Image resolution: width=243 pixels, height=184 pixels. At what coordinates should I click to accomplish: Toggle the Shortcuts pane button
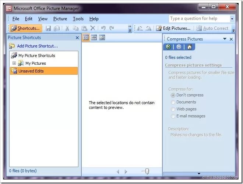[26, 28]
